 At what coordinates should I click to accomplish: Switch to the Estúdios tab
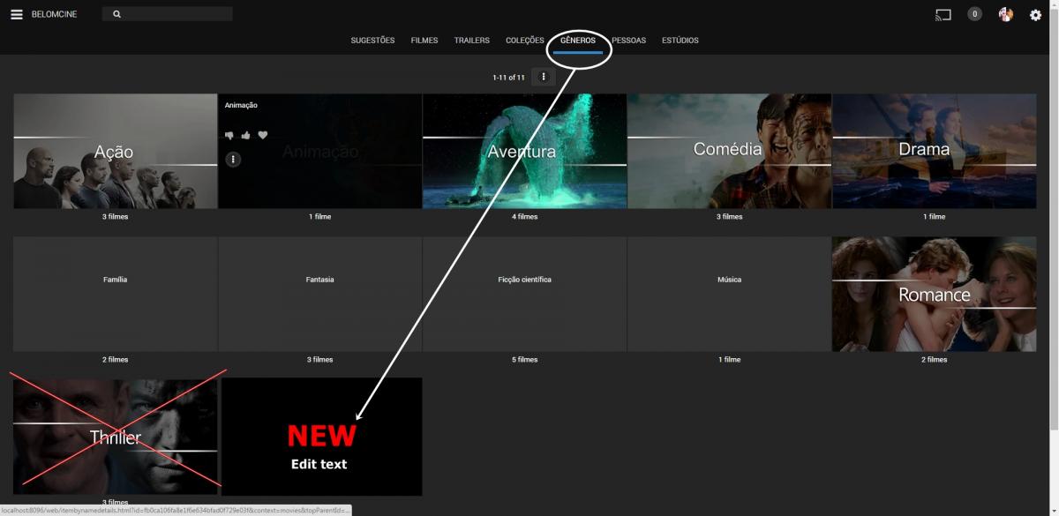pyautogui.click(x=680, y=41)
